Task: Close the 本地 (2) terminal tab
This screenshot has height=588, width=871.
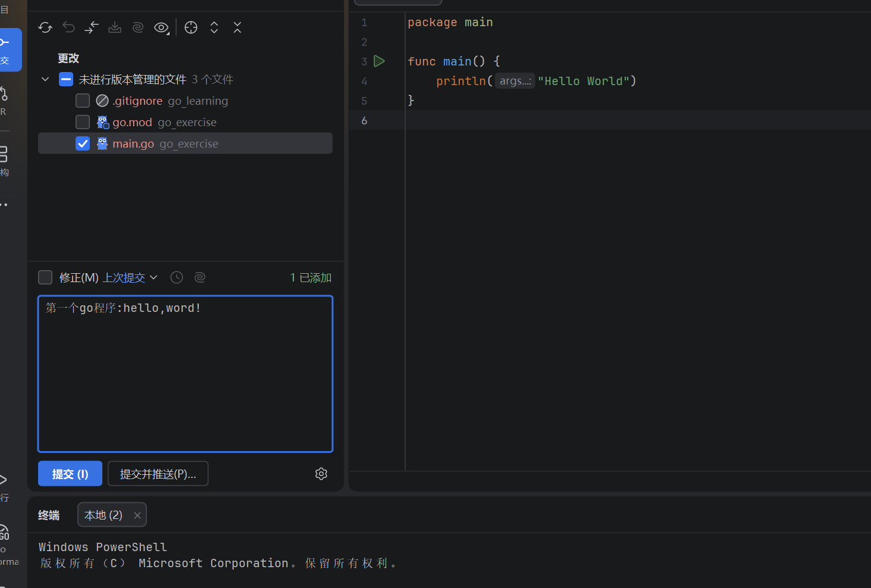Action: click(x=137, y=515)
